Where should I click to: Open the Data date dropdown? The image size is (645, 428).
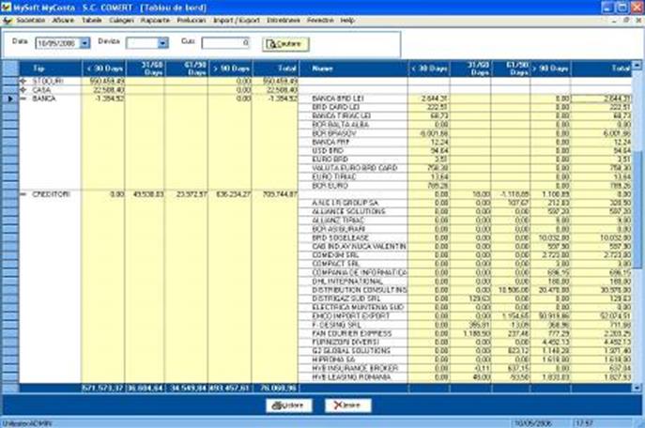84,43
